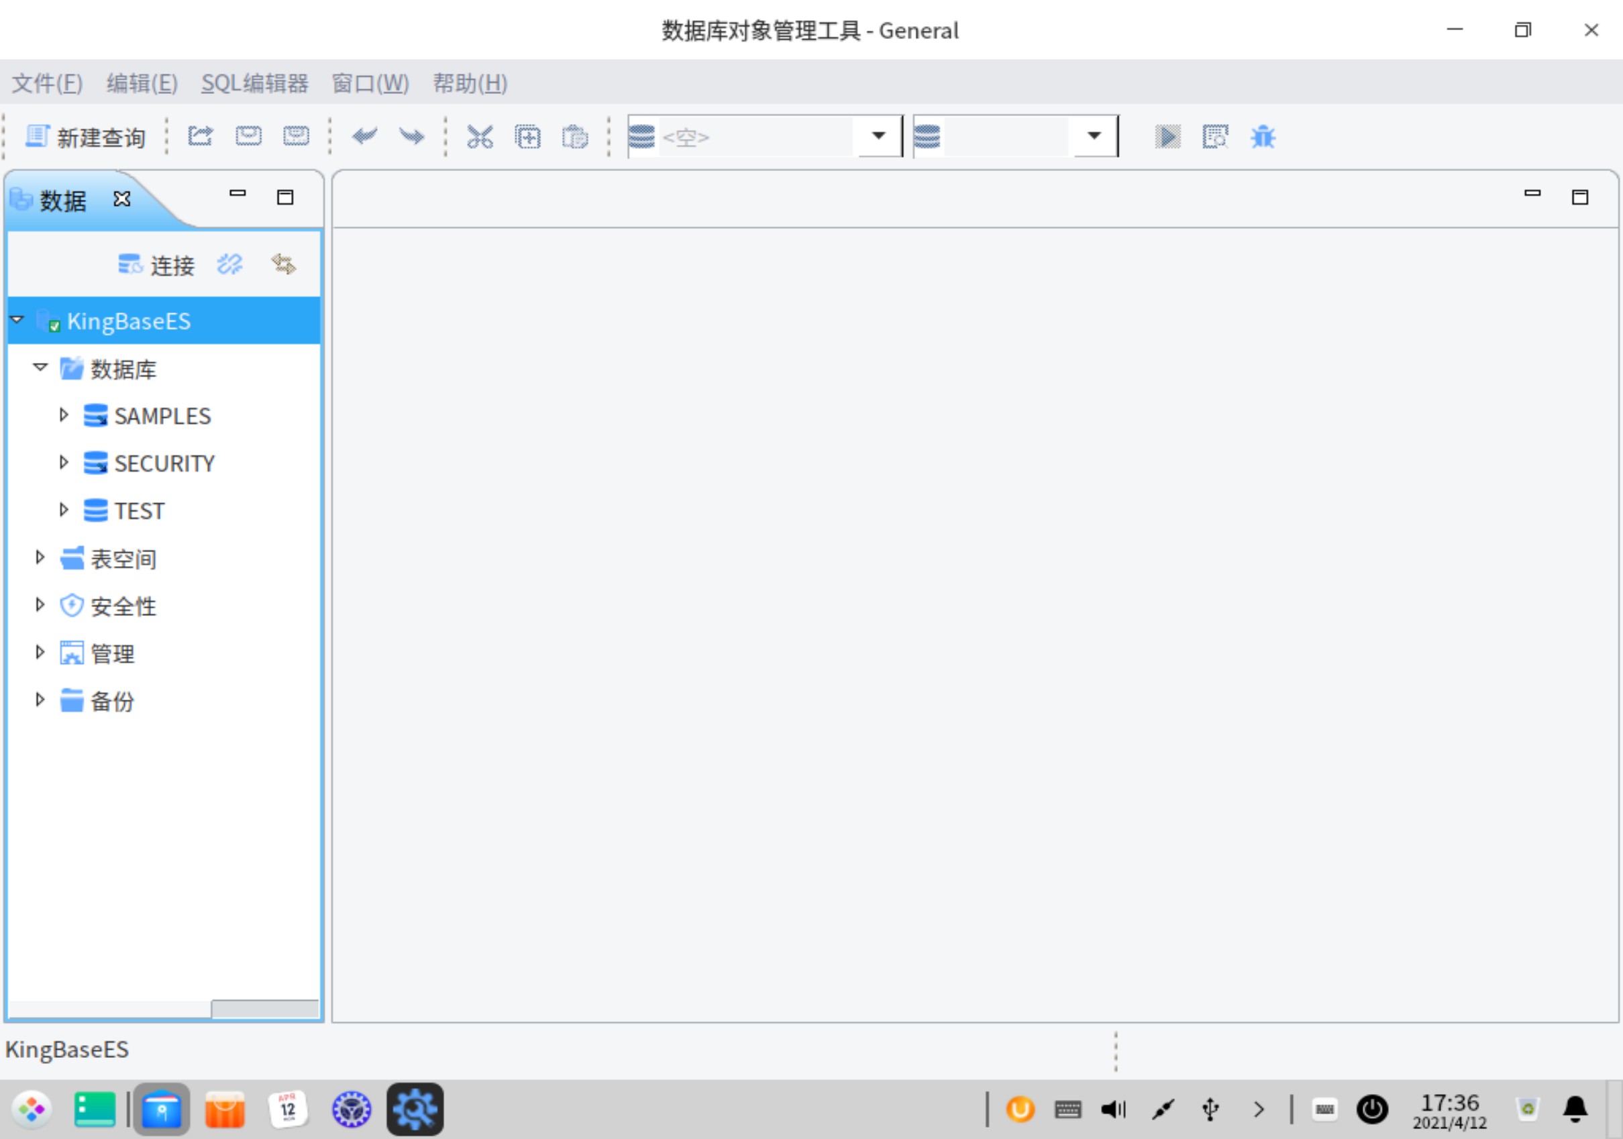Screen dimensions: 1623x1139
Task: Click the open file toolbar icon
Action: (200, 135)
